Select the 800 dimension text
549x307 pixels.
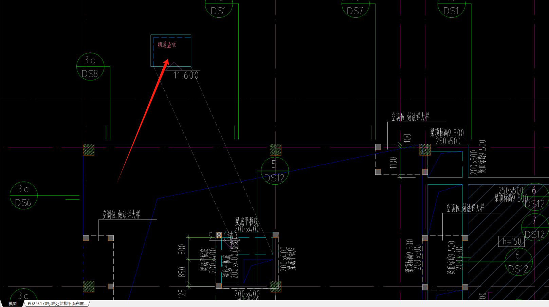pos(182,249)
